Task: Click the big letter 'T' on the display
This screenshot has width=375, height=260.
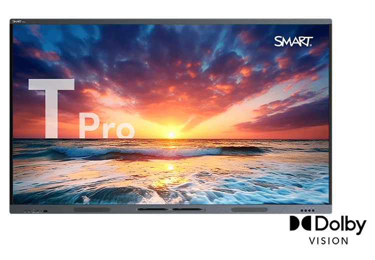Action: (51, 108)
